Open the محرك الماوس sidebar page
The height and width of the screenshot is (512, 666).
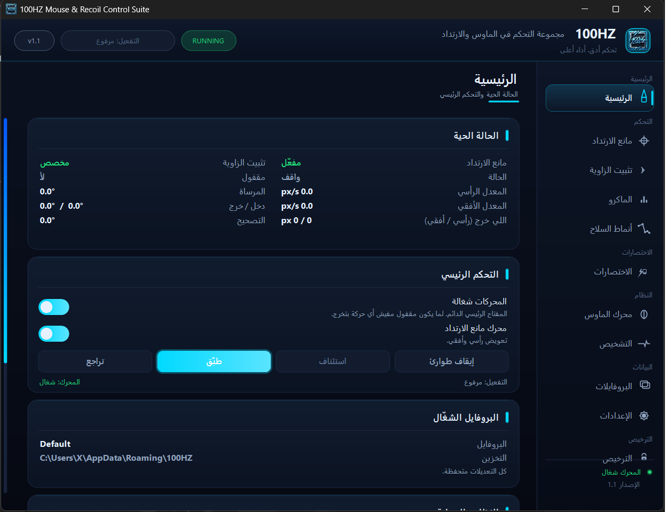tap(600, 314)
